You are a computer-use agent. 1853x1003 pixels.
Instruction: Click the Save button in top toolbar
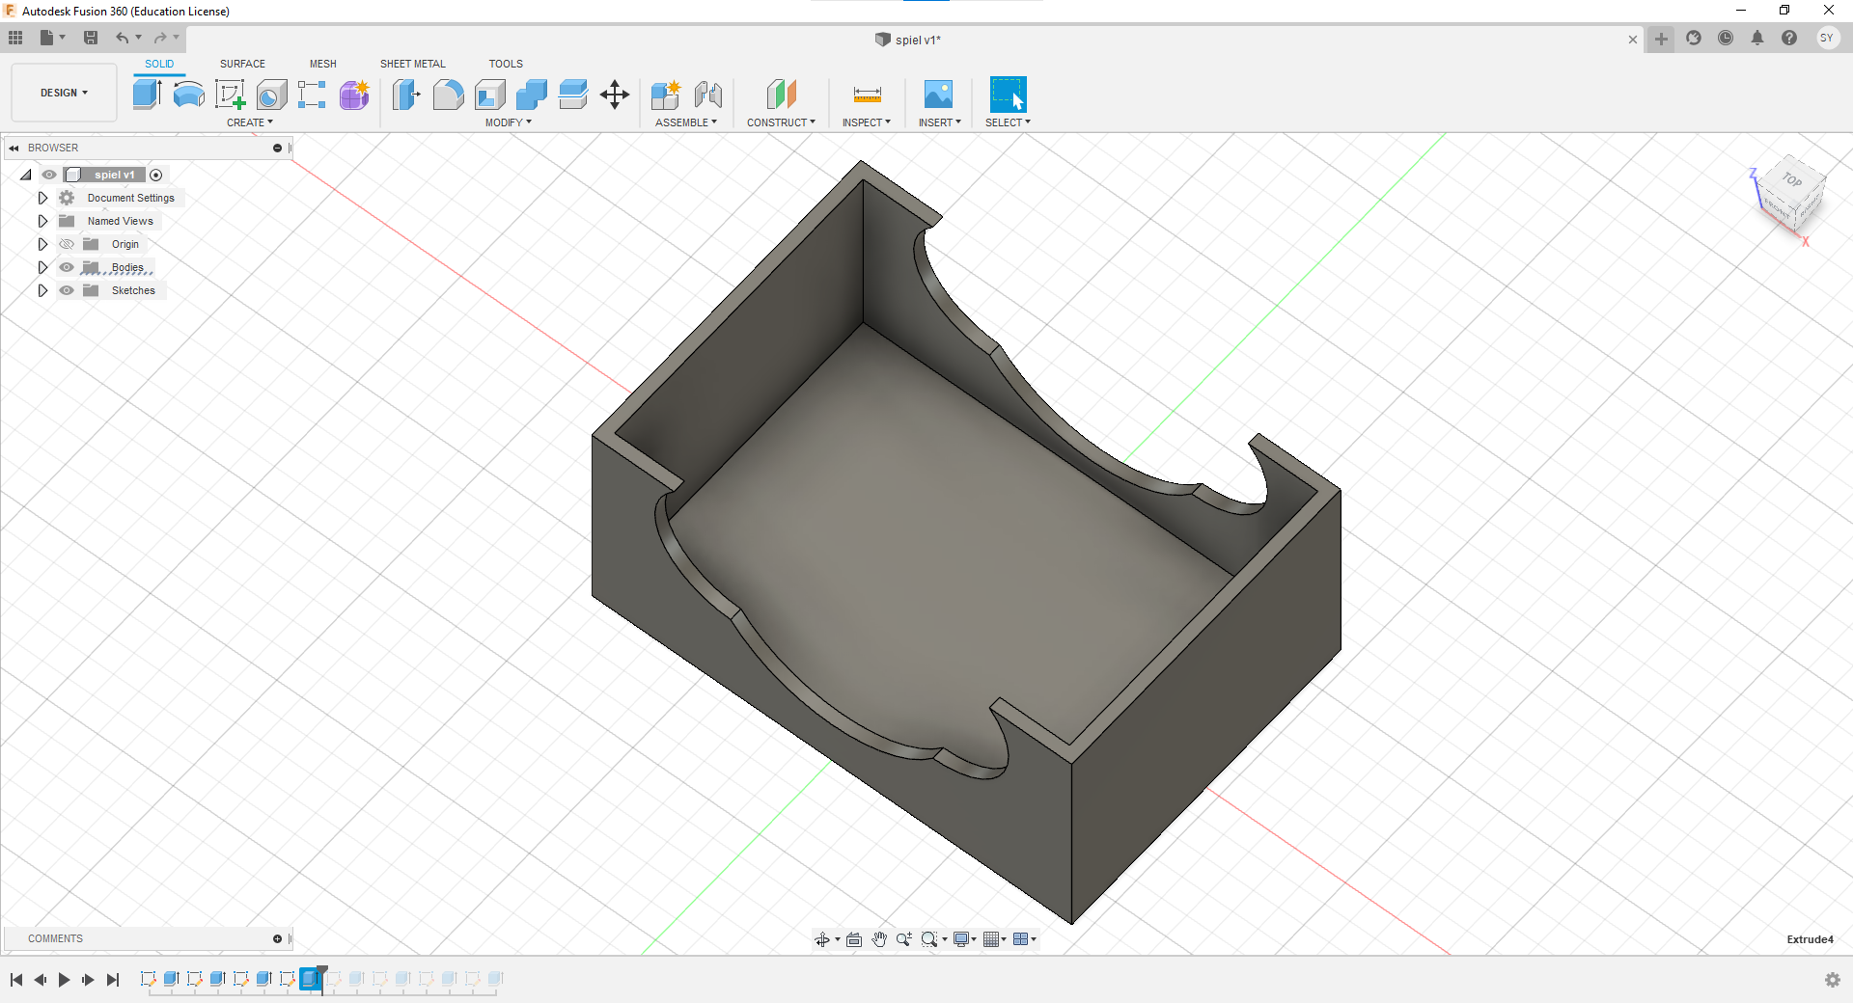coord(91,38)
